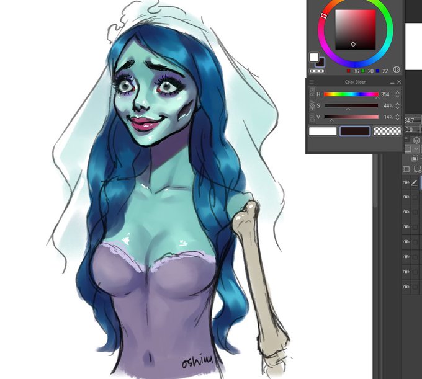Select the transparent color strip below the wheel swatches
This screenshot has height=379, width=422.
[x=317, y=71]
